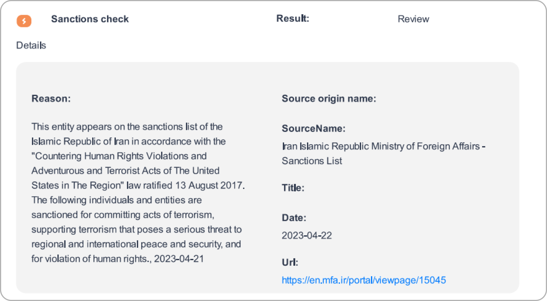
Task: Select the Review result value
Action: coord(413,19)
